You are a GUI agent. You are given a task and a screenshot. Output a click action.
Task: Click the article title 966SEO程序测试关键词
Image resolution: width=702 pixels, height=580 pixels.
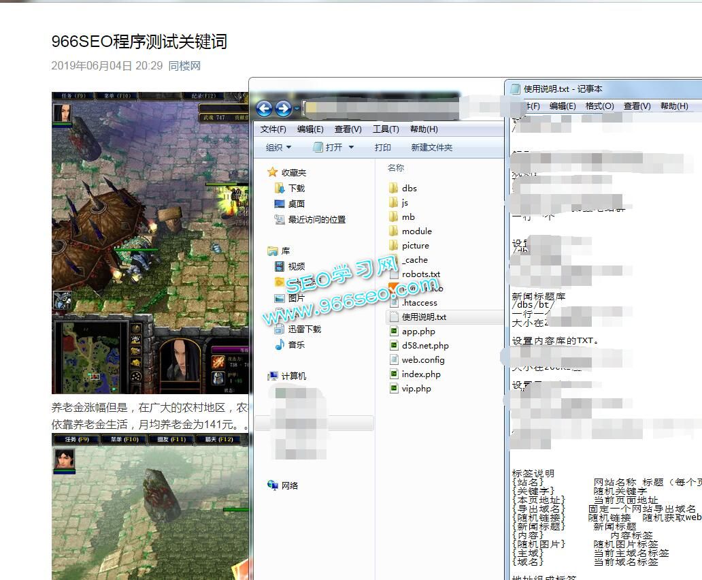[x=139, y=42]
